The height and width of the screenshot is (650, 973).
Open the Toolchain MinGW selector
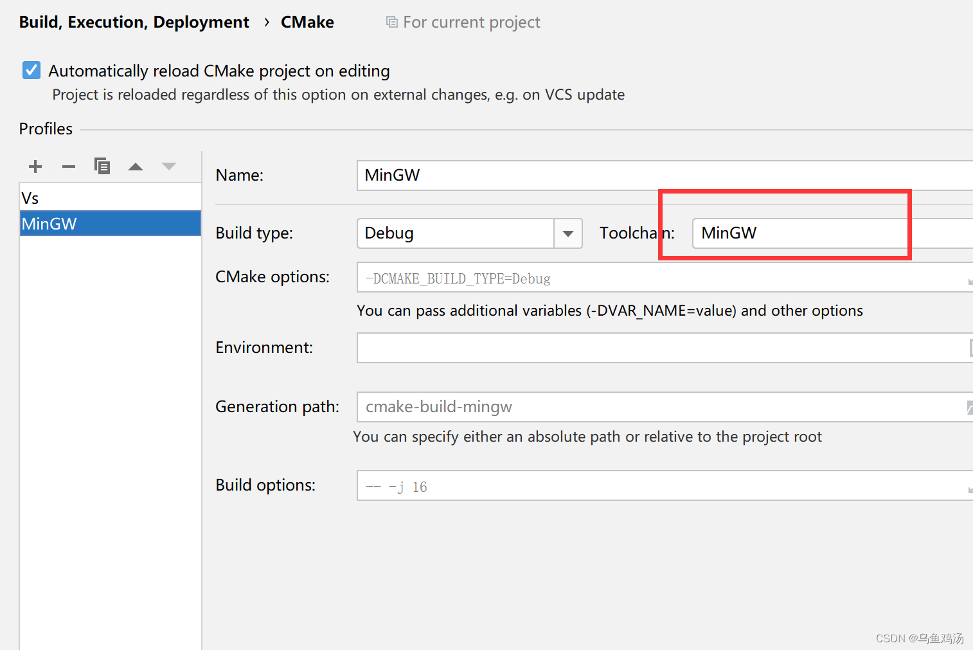click(x=832, y=233)
